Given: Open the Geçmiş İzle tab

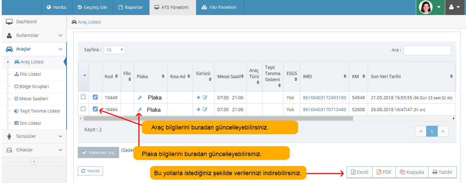Looking at the screenshot, I should [x=92, y=7].
